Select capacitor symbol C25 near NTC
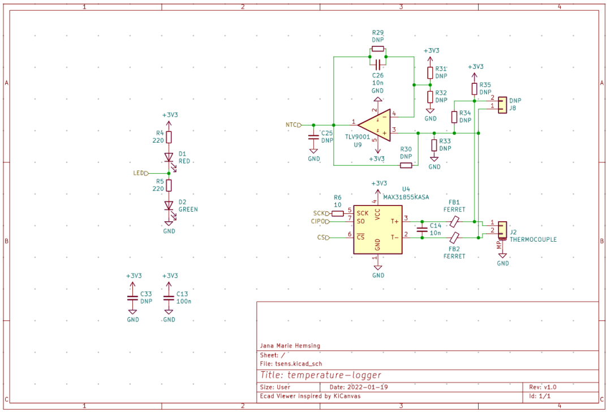Image resolution: width=611 pixels, height=412 pixels. pos(313,137)
